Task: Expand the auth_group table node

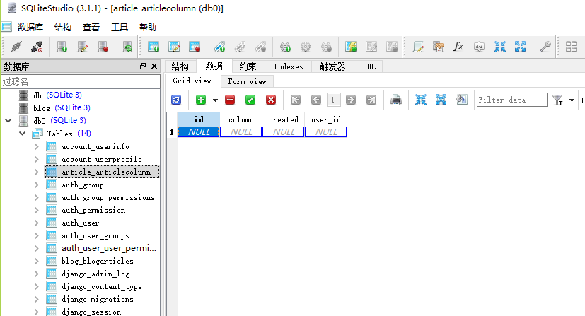Action: point(36,185)
